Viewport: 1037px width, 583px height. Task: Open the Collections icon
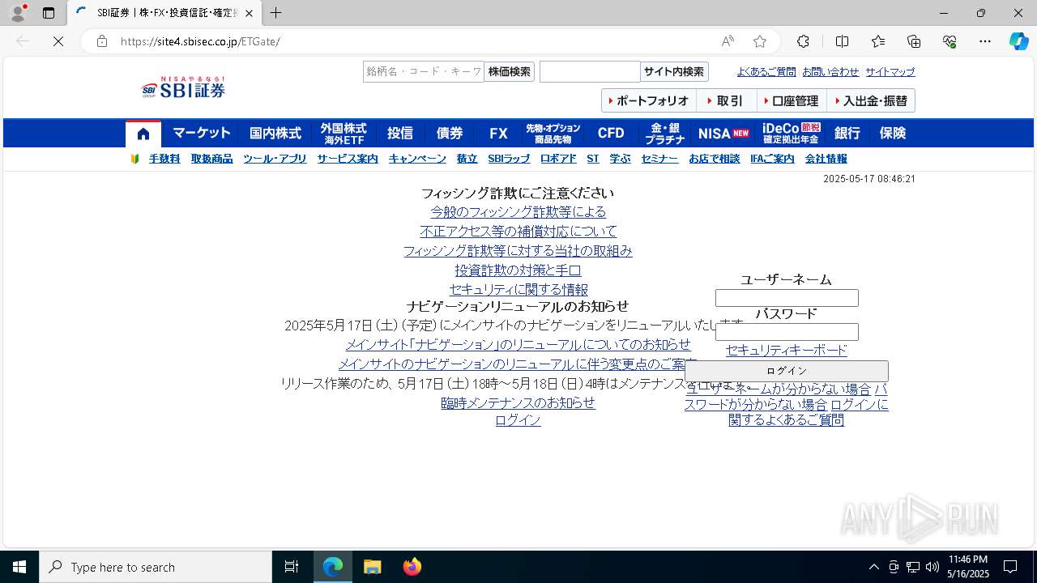click(x=914, y=41)
